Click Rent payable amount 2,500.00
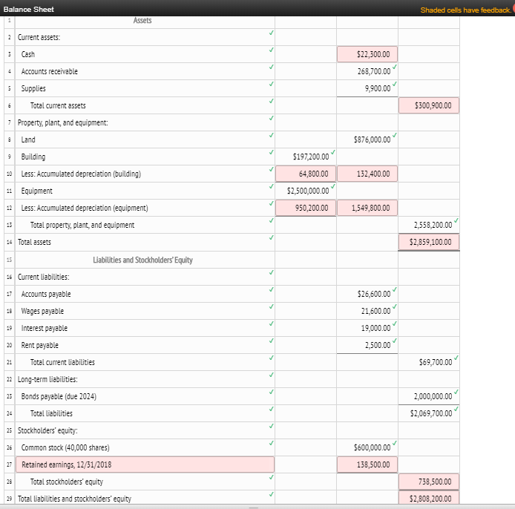515x509 pixels. tap(367, 345)
